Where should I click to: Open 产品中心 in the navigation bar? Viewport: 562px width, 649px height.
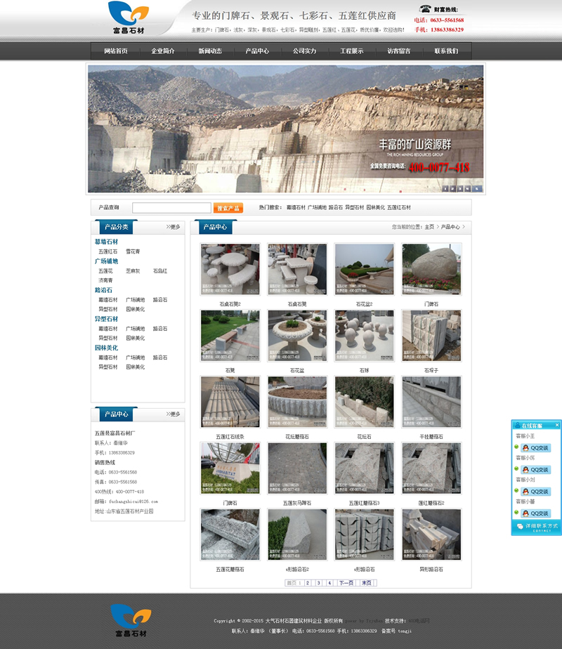(x=257, y=51)
